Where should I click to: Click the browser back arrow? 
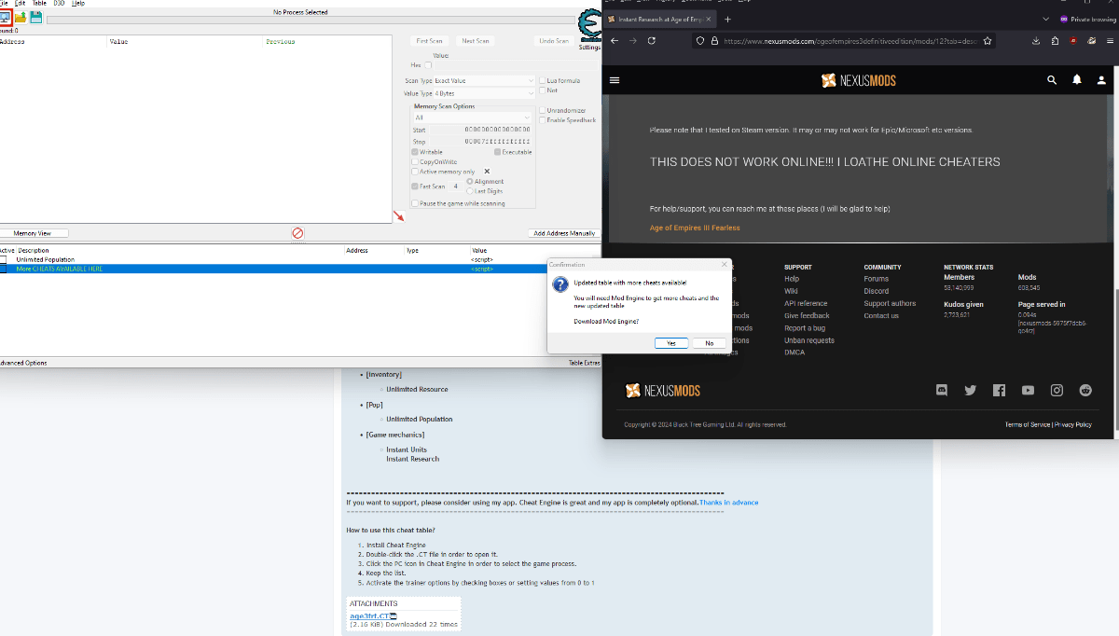615,41
